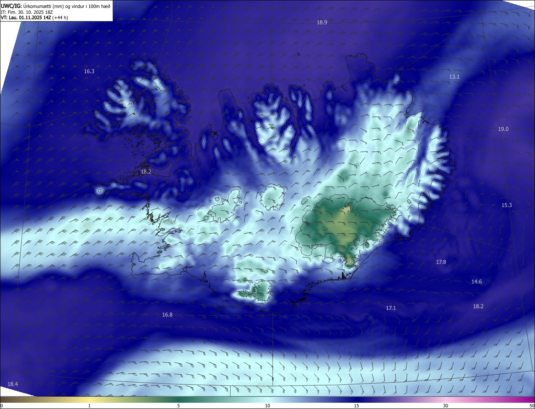Viewport: 535px width, 409px height.
Task: Click the 19.0 value label
Action: pyautogui.click(x=503, y=129)
